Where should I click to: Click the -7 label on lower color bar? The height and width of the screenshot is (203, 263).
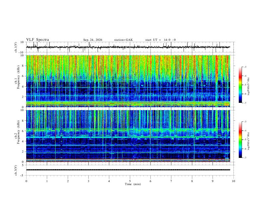[x=245, y=158]
